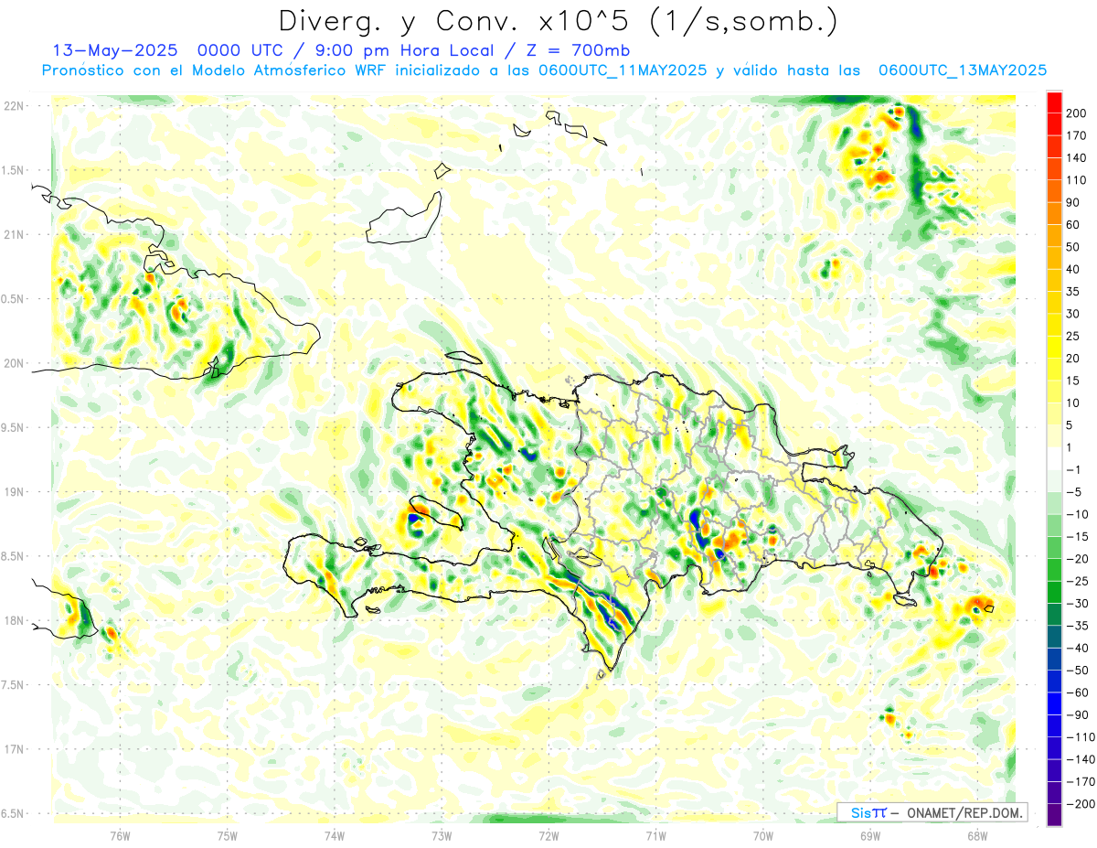1097x848 pixels.
Task: Click the longitude label "69W"
Action: coord(870,834)
